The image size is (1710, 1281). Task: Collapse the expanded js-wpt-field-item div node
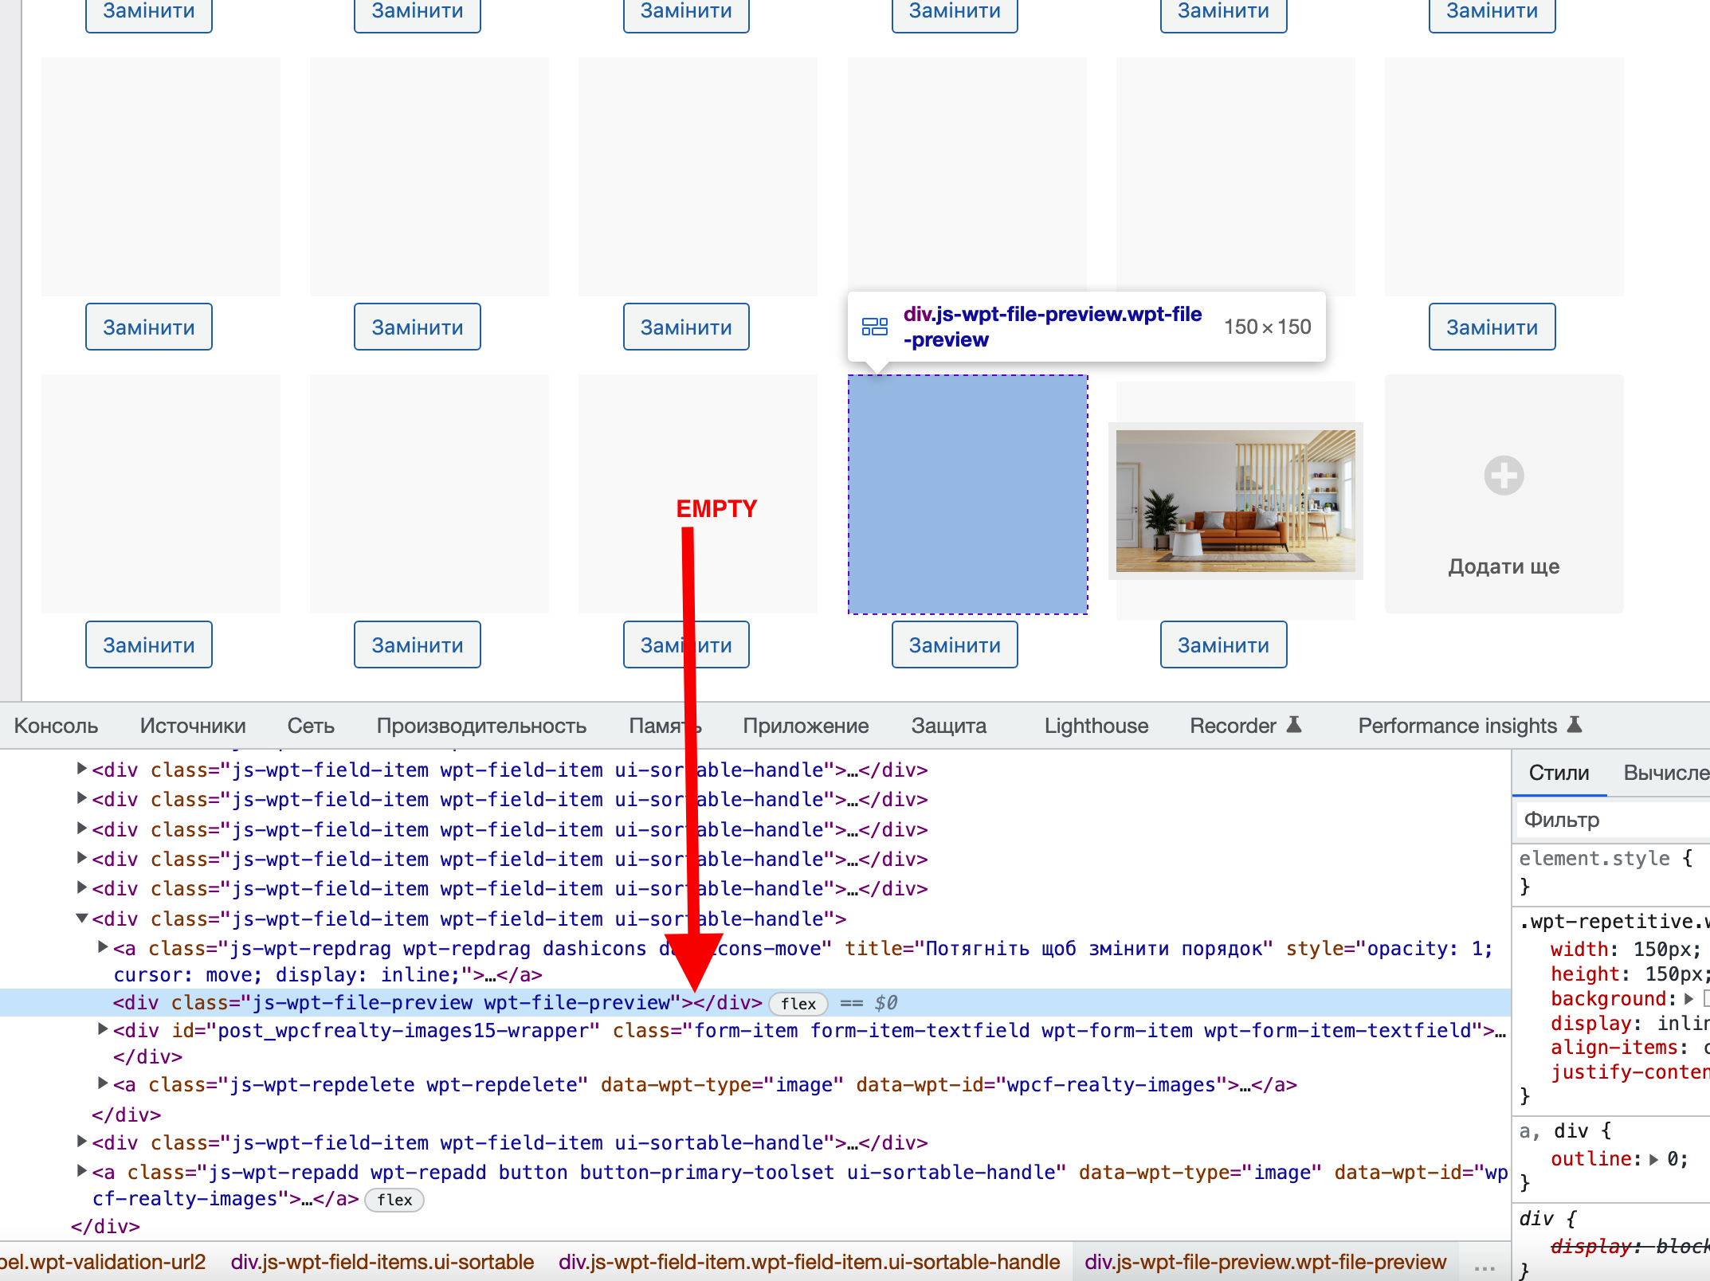[x=81, y=919]
